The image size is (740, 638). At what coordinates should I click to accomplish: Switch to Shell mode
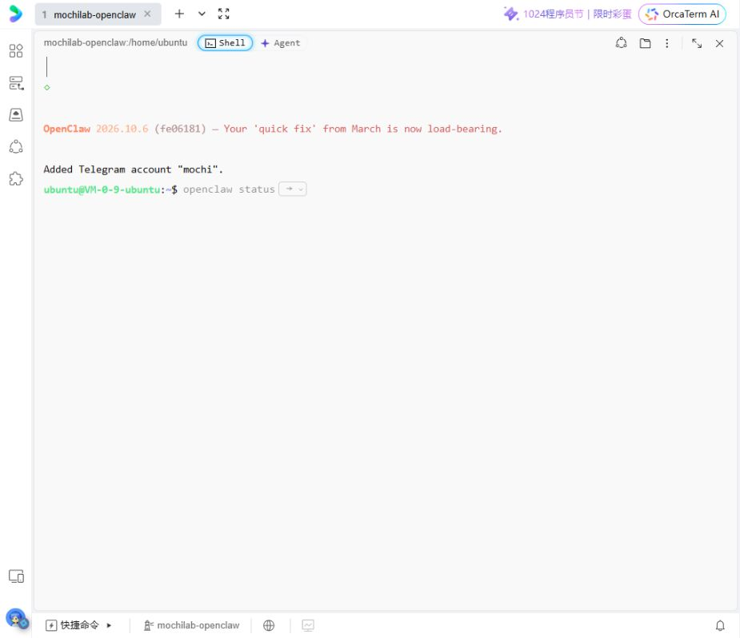point(225,43)
